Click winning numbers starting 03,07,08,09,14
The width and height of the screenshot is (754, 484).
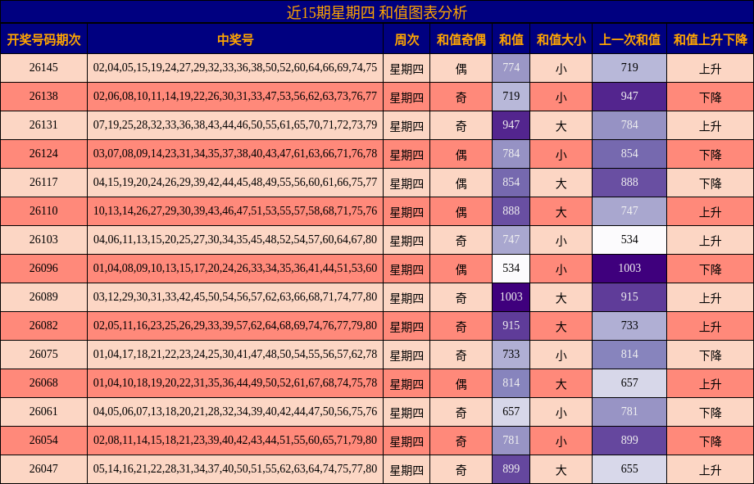click(235, 154)
